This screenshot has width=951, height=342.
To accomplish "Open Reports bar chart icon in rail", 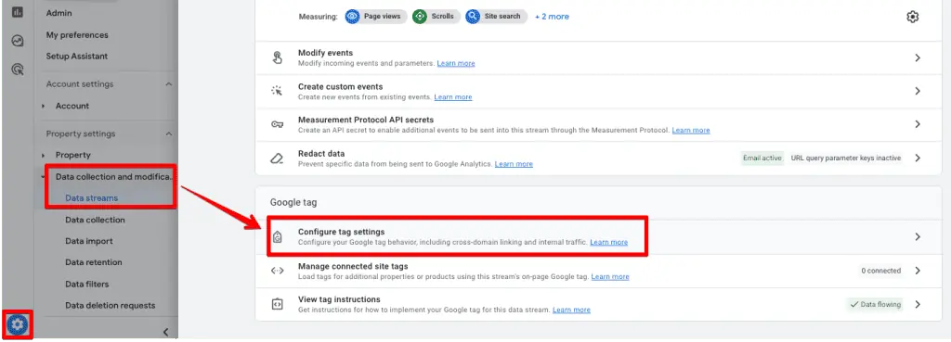I will coord(18,12).
